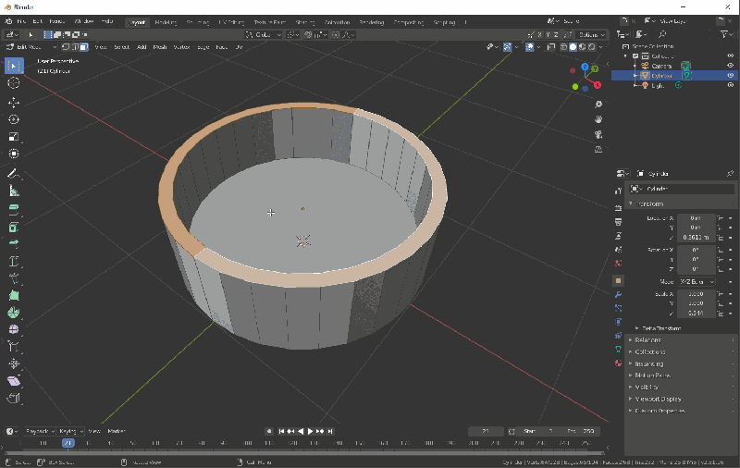
Task: Select the Transform tool
Action: [x=14, y=154]
